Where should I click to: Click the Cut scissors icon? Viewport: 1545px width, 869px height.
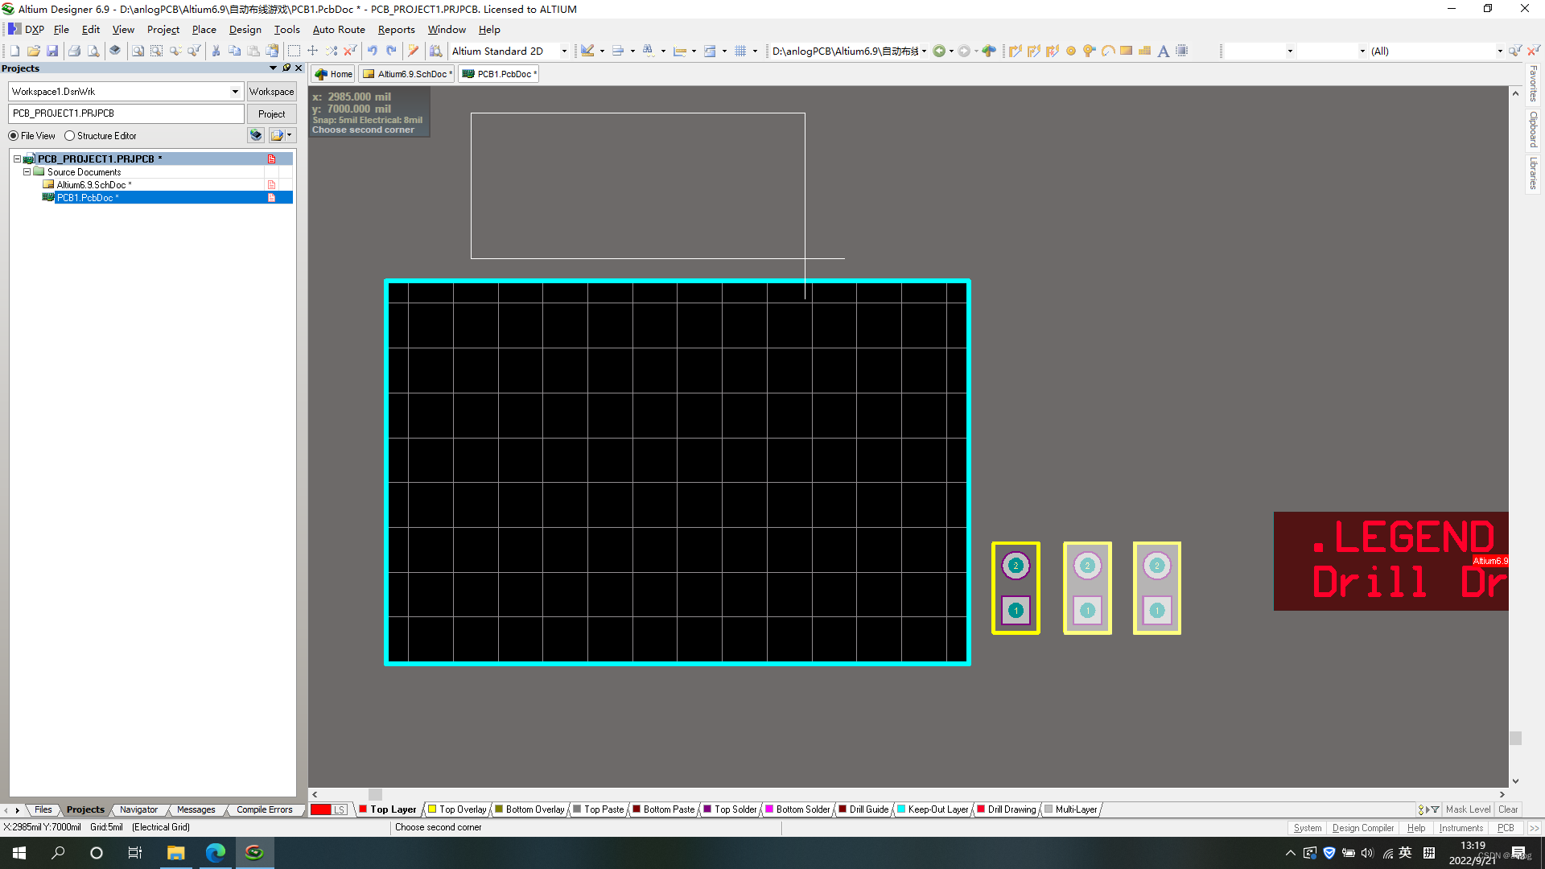pos(216,51)
